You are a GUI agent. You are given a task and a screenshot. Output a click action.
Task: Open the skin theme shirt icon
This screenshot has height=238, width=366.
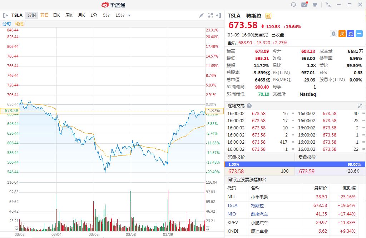pos(315,5)
